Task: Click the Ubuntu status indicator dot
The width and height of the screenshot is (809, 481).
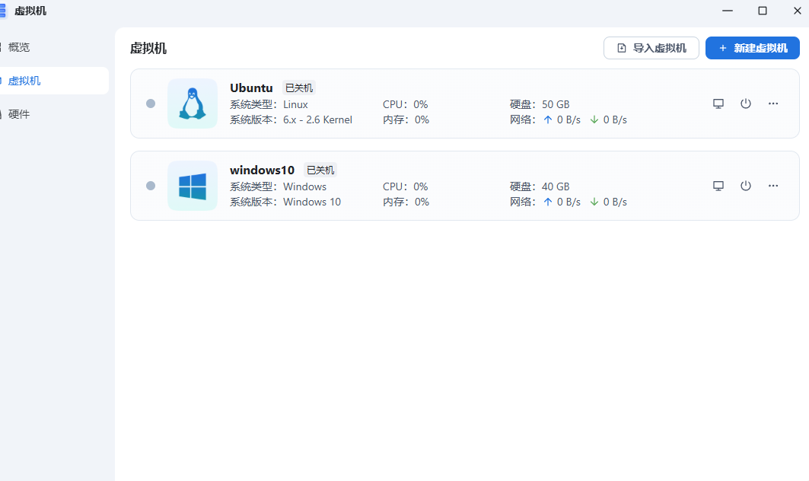Action: tap(151, 104)
